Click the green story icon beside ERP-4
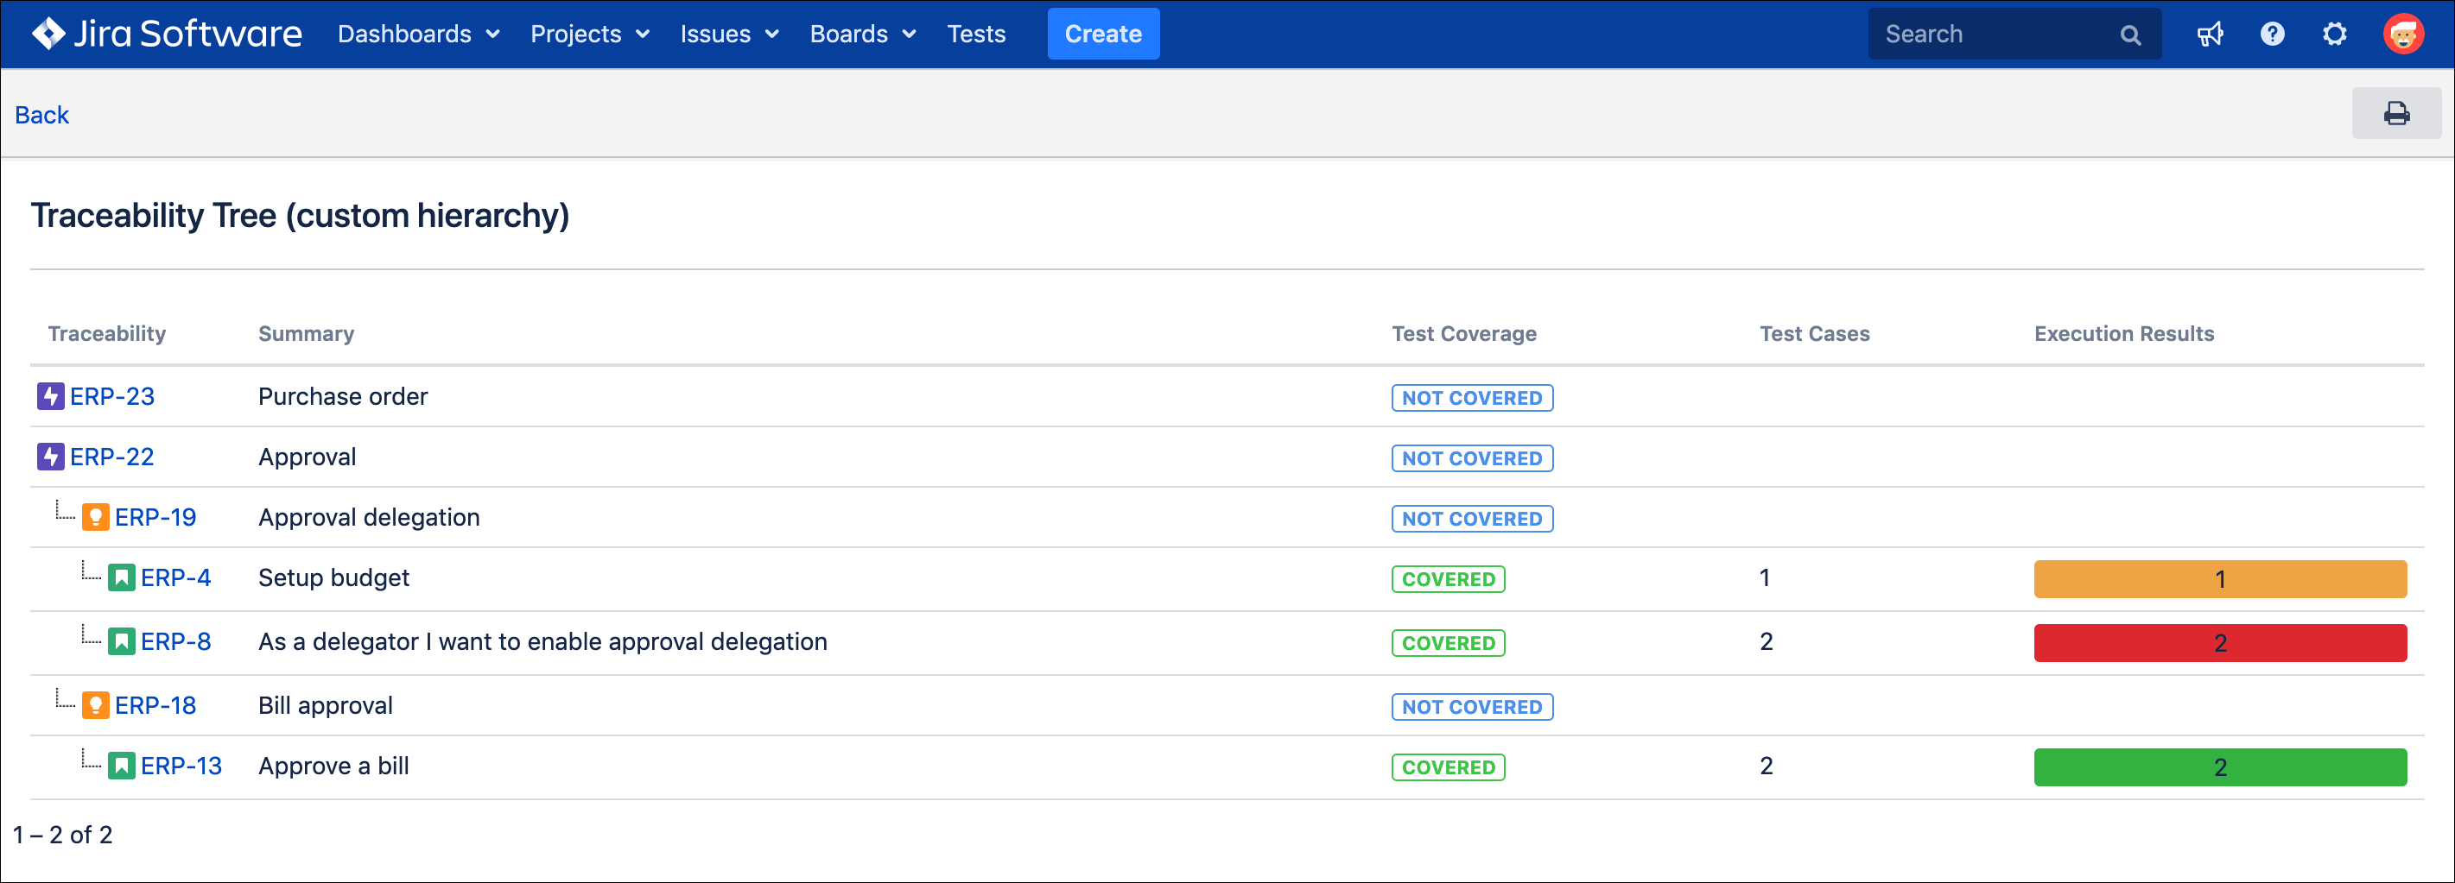 [121, 578]
